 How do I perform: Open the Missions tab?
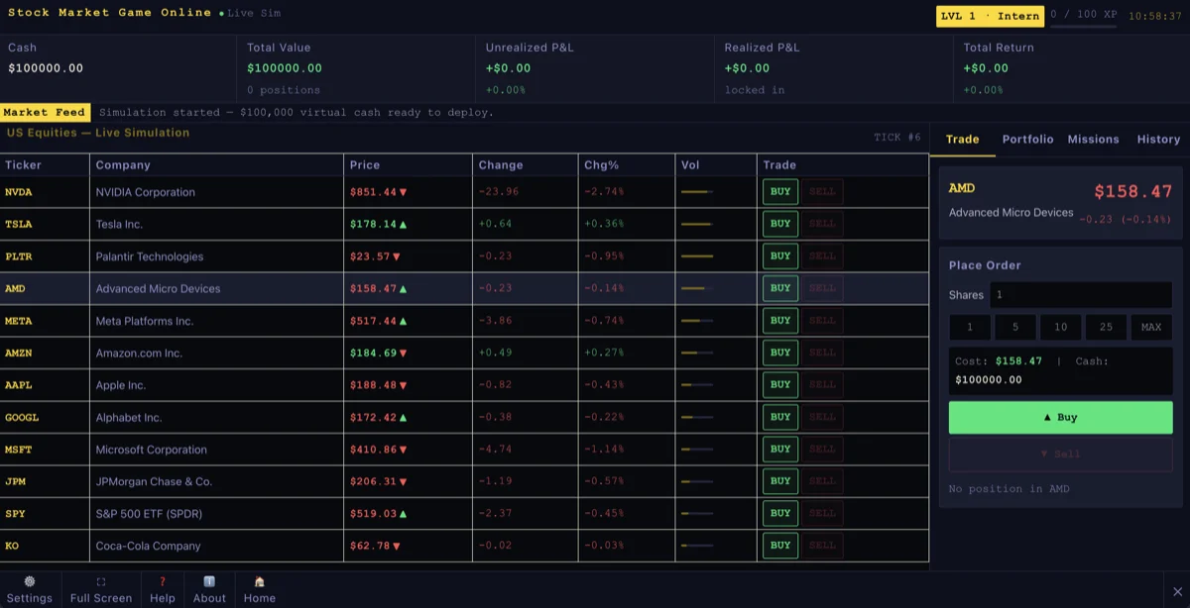[x=1093, y=140]
